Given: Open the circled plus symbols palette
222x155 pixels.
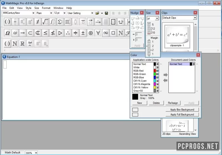Looking at the screenshot, I should pyautogui.click(x=90, y=33).
